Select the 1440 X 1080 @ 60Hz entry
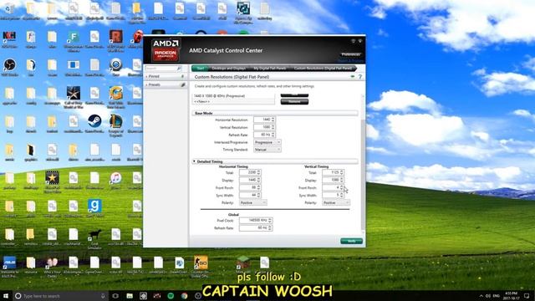The height and width of the screenshot is (301, 535). point(233,96)
